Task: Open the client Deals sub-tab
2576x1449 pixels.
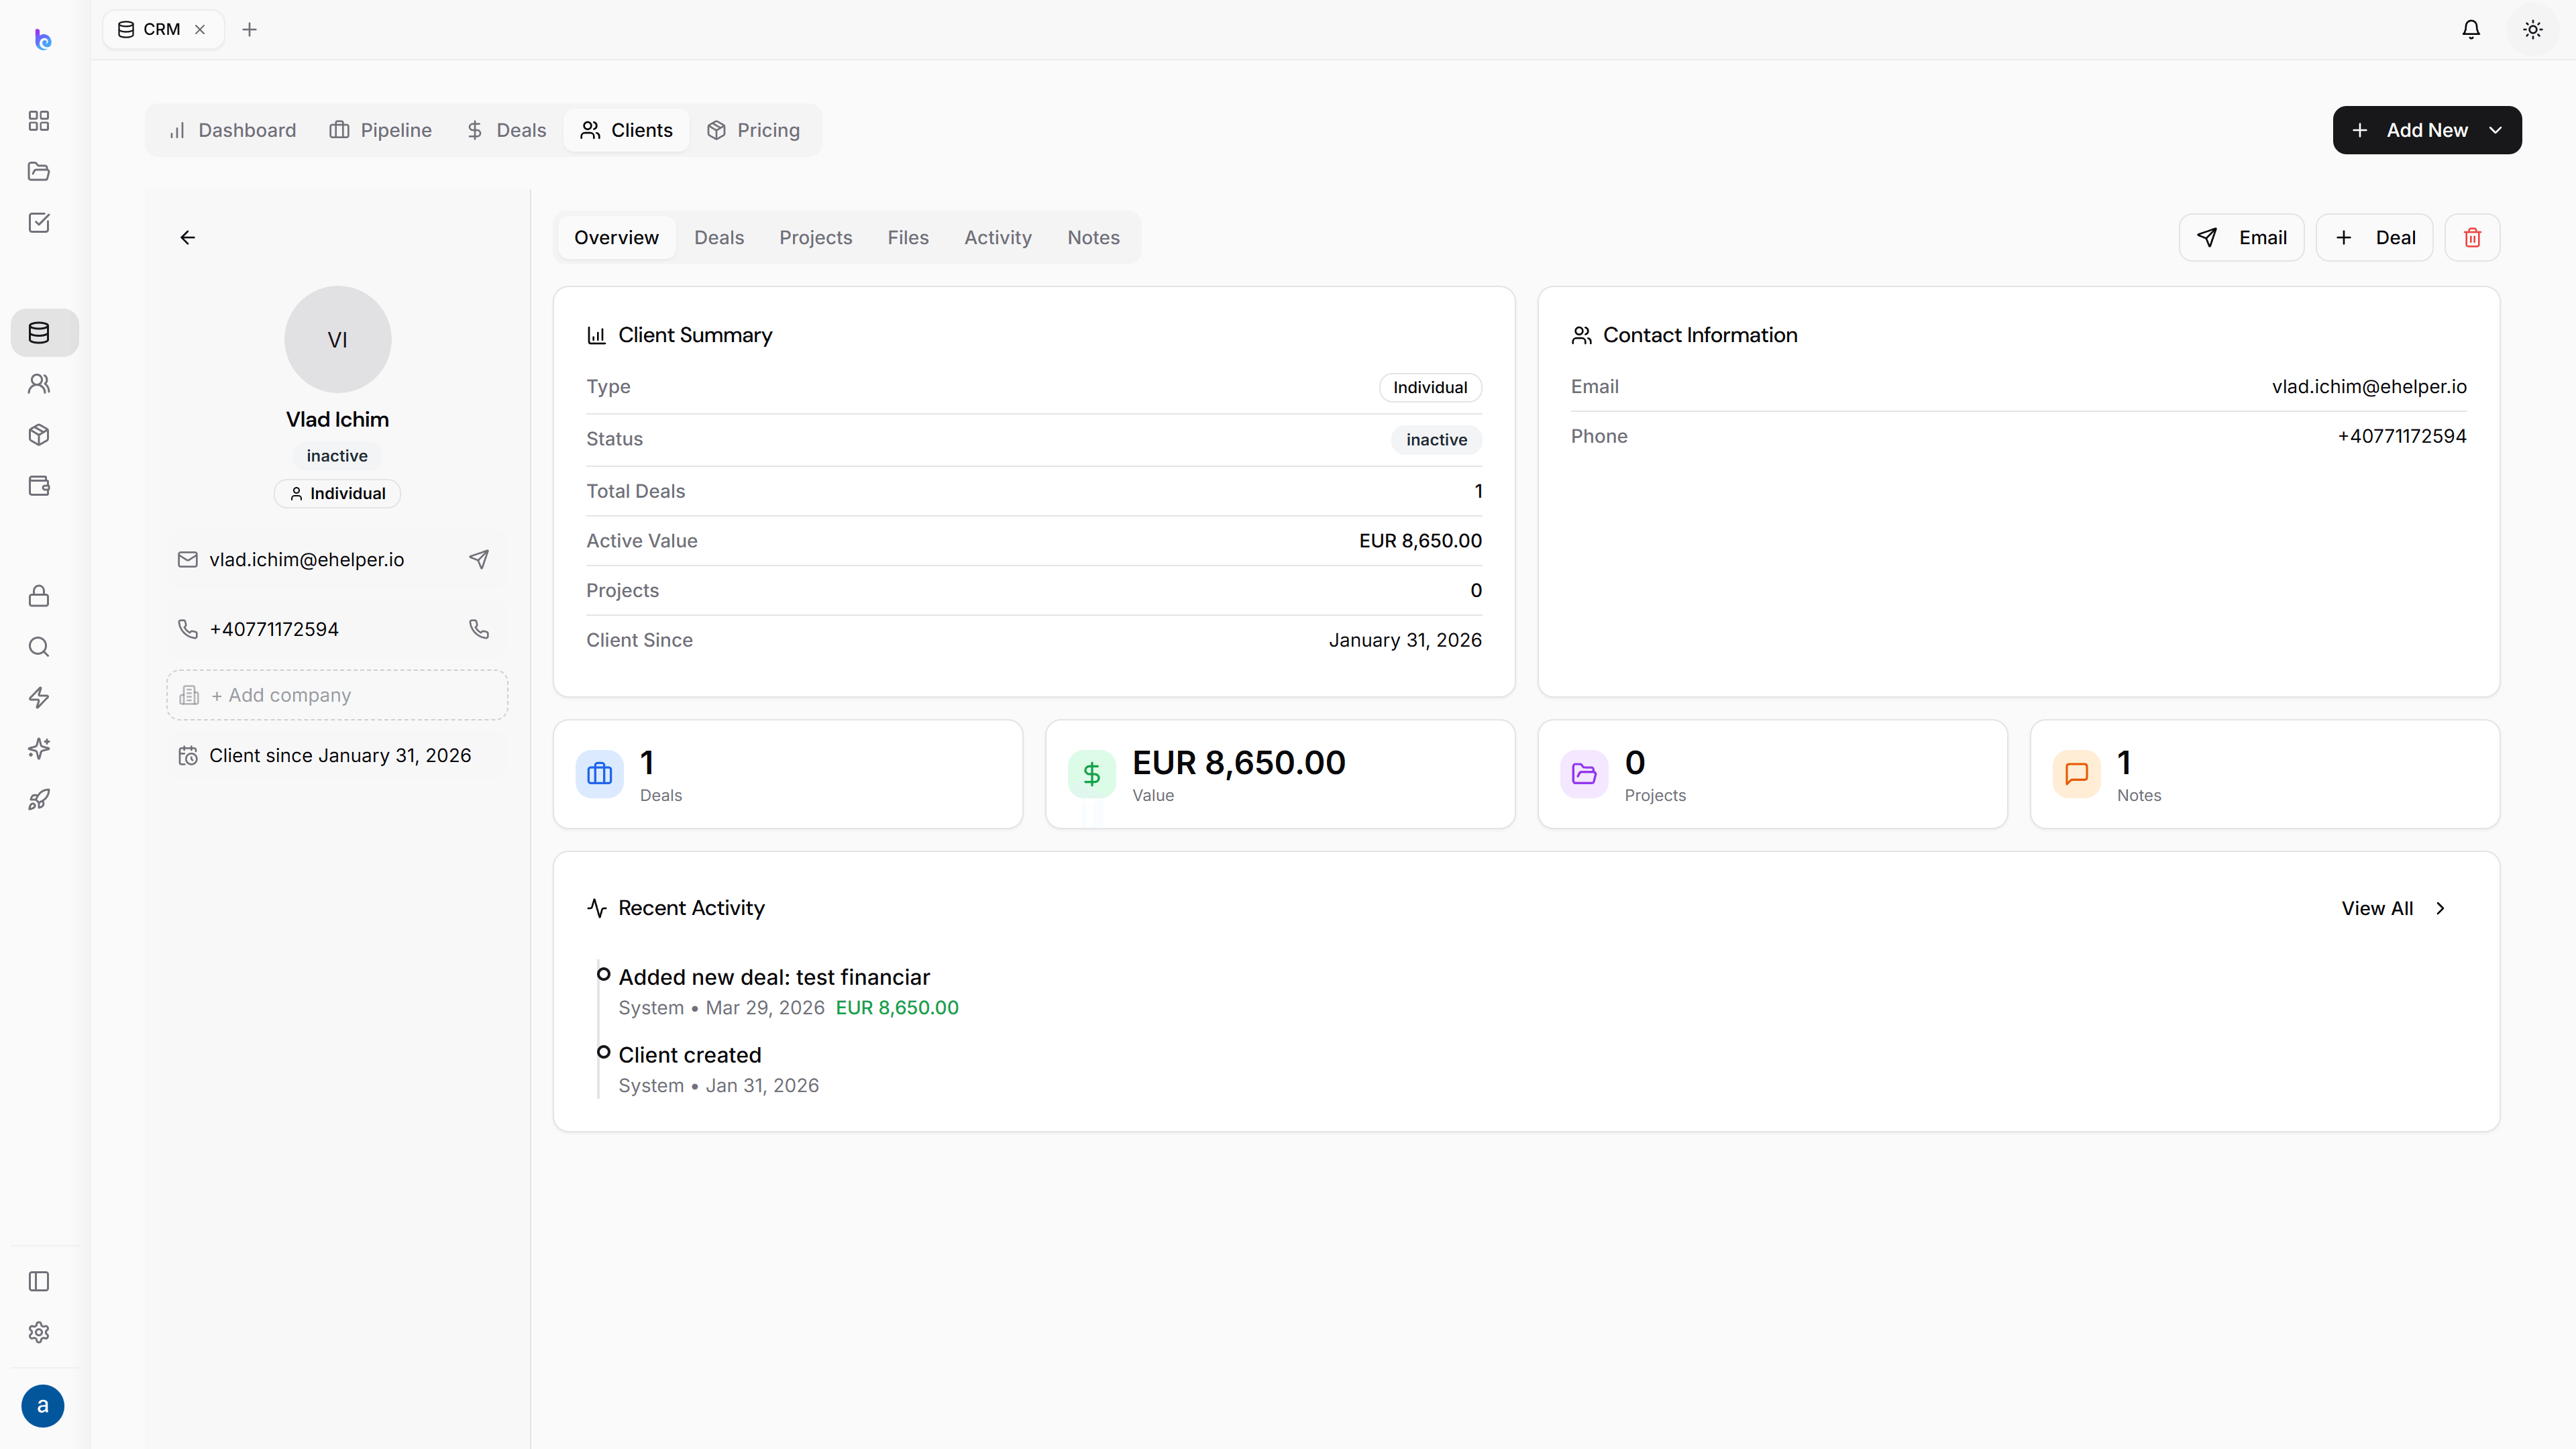Action: pos(719,238)
